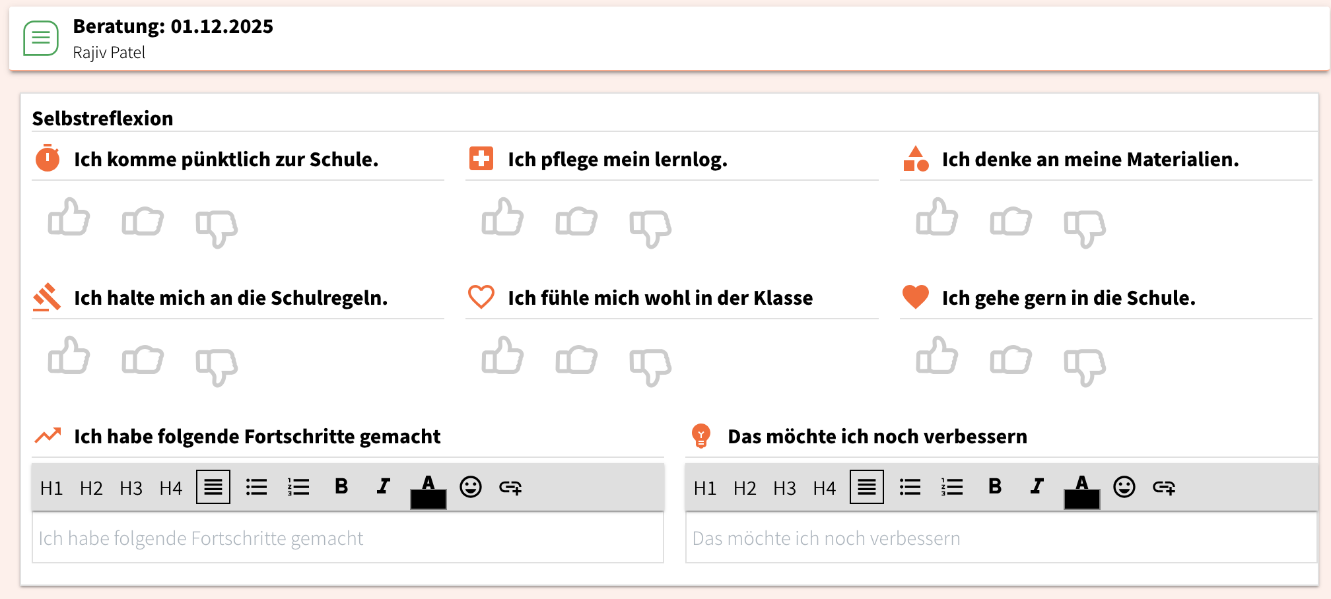Choose neutral thumb for 'Ich denke an meine Materialien'
Viewport: 1331px width, 599px height.
(x=1011, y=221)
